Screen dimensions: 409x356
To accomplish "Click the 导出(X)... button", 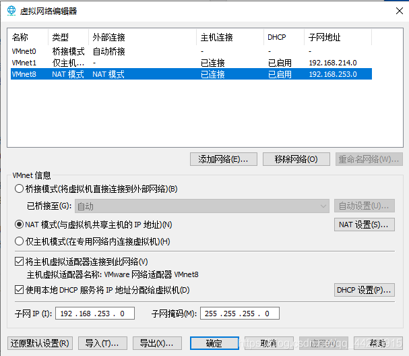I will click(157, 343).
